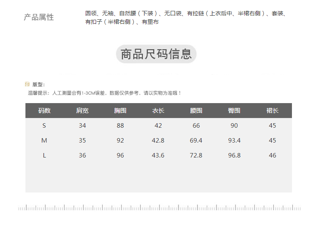Click waist value 69.4
The image size is (319, 232).
196,141
